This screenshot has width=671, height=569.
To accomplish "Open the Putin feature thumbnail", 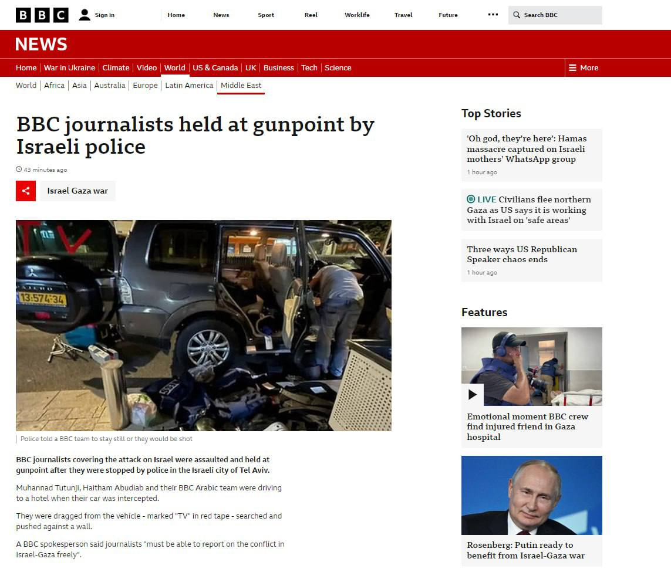I will [x=531, y=495].
